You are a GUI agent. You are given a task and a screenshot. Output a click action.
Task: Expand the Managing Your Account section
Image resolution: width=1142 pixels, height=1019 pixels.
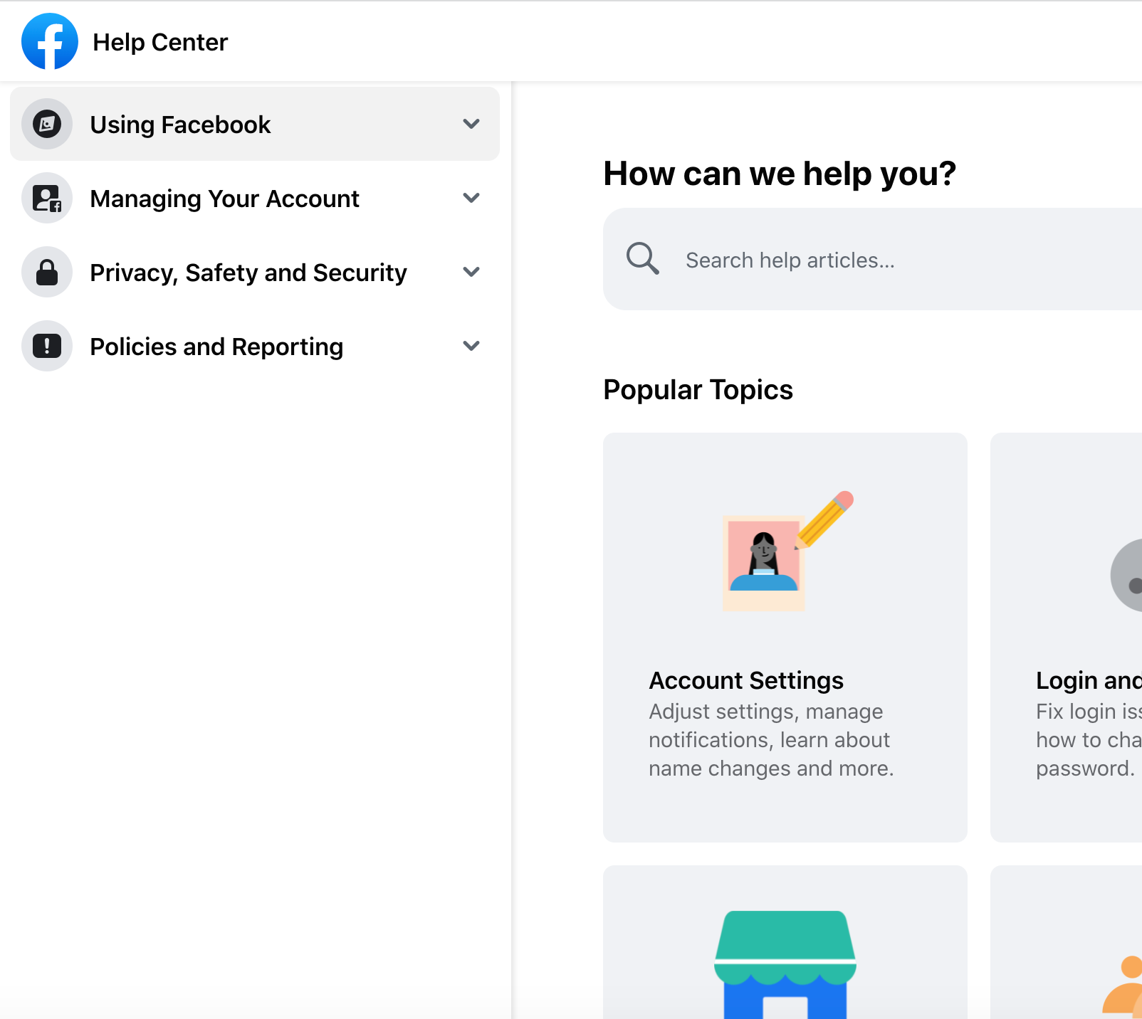point(471,198)
